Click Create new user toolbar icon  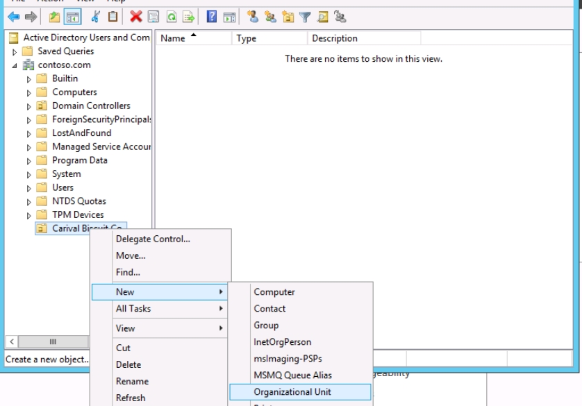tap(252, 17)
